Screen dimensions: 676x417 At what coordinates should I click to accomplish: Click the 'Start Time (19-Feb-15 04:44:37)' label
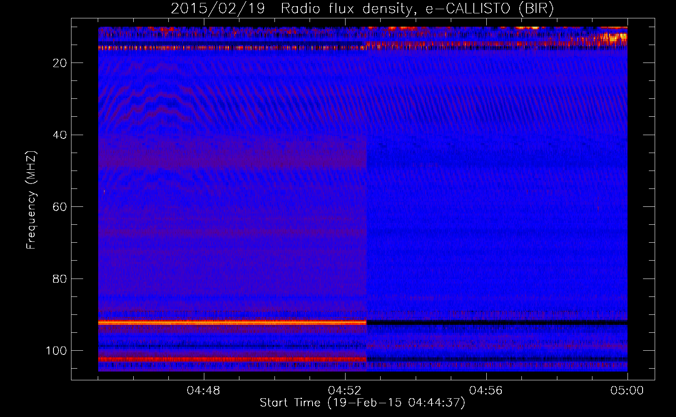[x=362, y=403]
